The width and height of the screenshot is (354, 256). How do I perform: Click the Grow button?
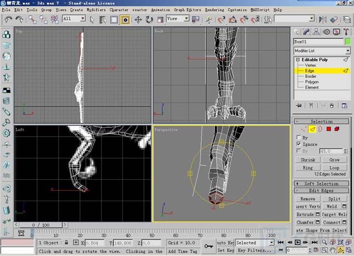coord(334,160)
